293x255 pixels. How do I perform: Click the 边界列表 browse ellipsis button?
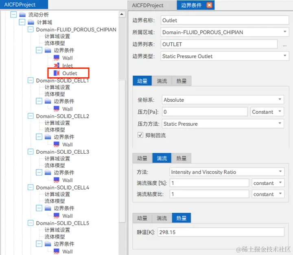pos(284,45)
